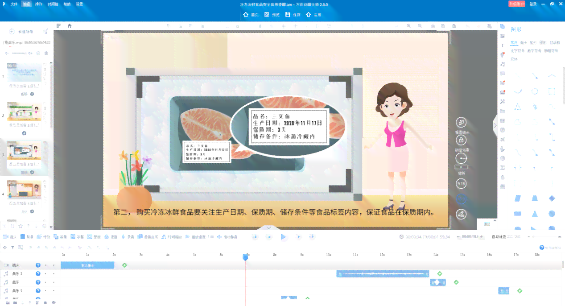Click the 录音 recording microphone tool
This screenshot has height=306, width=565.
pos(128,237)
